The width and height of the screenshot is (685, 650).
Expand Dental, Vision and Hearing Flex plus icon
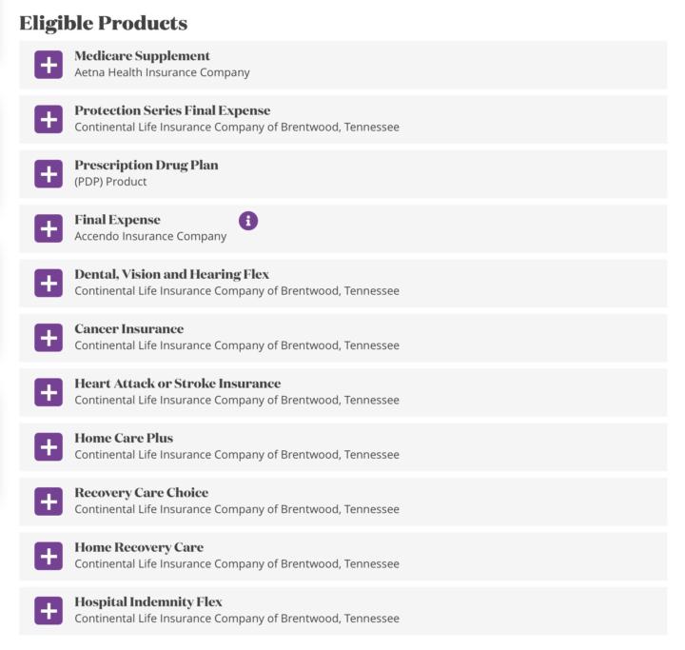[x=49, y=284]
